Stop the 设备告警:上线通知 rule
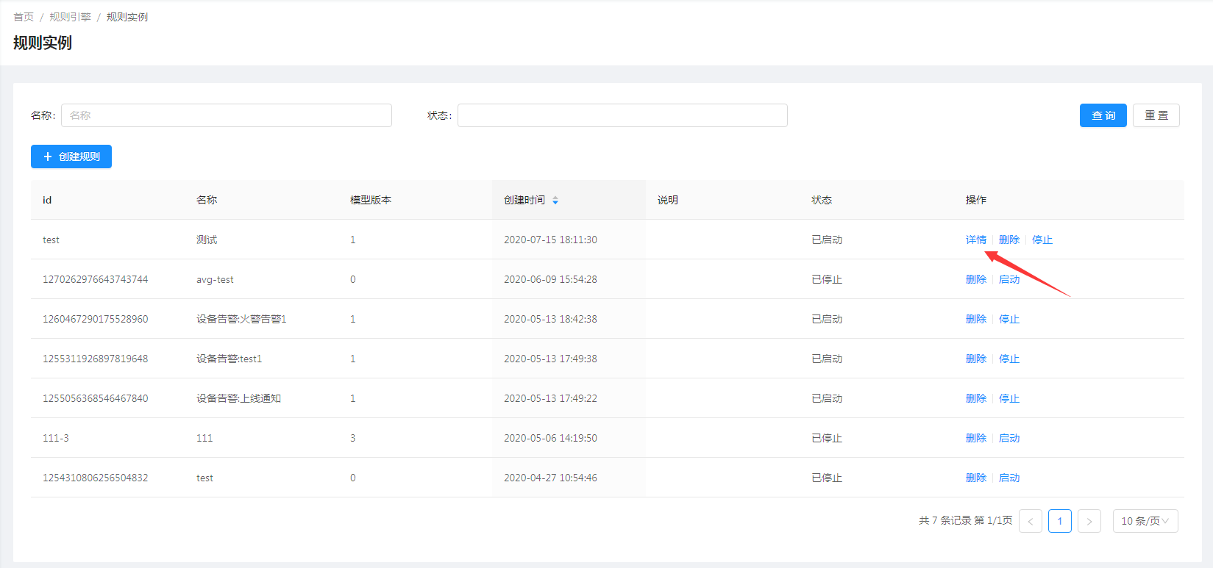 coord(1009,398)
